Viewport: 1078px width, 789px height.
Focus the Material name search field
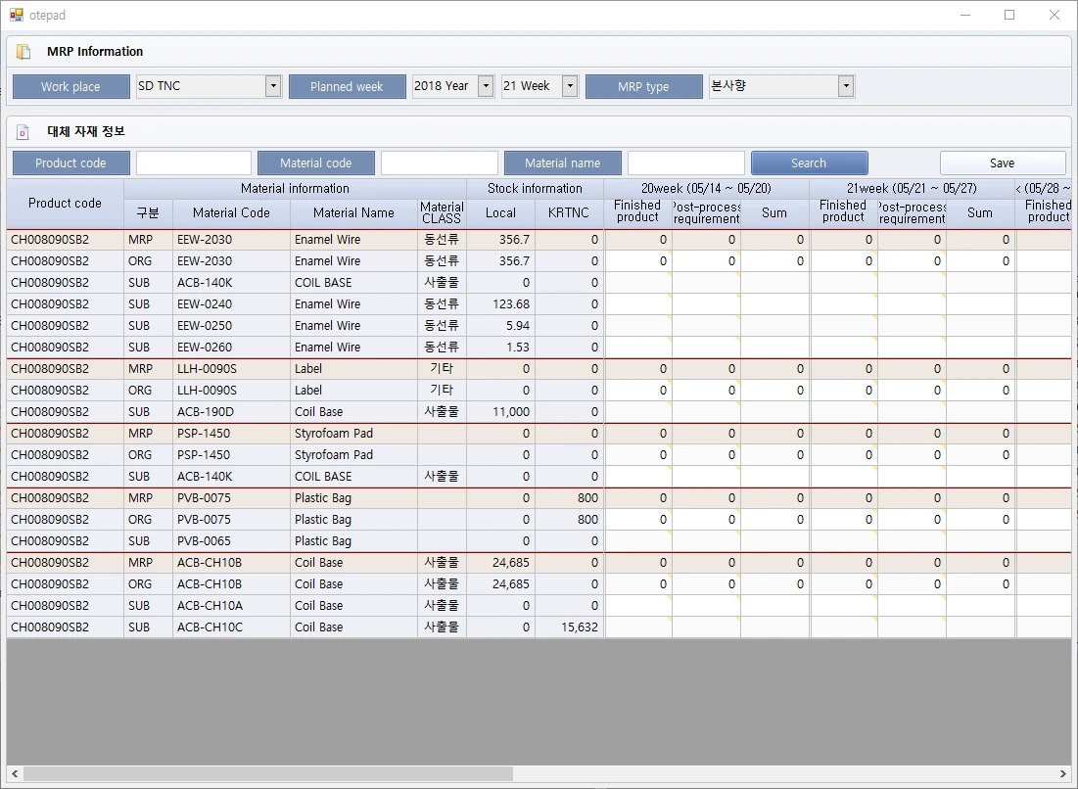(686, 162)
